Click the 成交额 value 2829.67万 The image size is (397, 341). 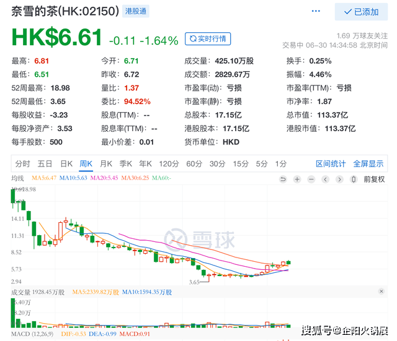[x=233, y=74]
